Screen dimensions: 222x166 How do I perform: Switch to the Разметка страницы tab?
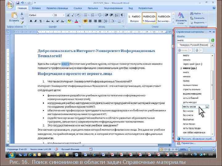click(57, 8)
